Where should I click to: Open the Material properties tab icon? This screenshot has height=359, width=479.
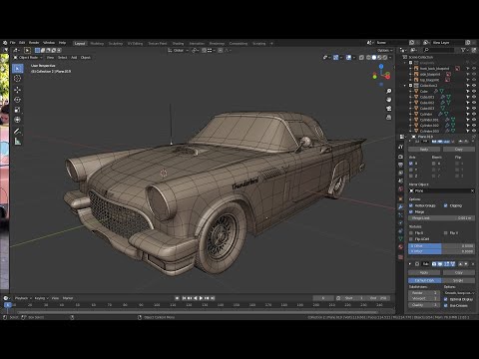pyautogui.click(x=401, y=247)
